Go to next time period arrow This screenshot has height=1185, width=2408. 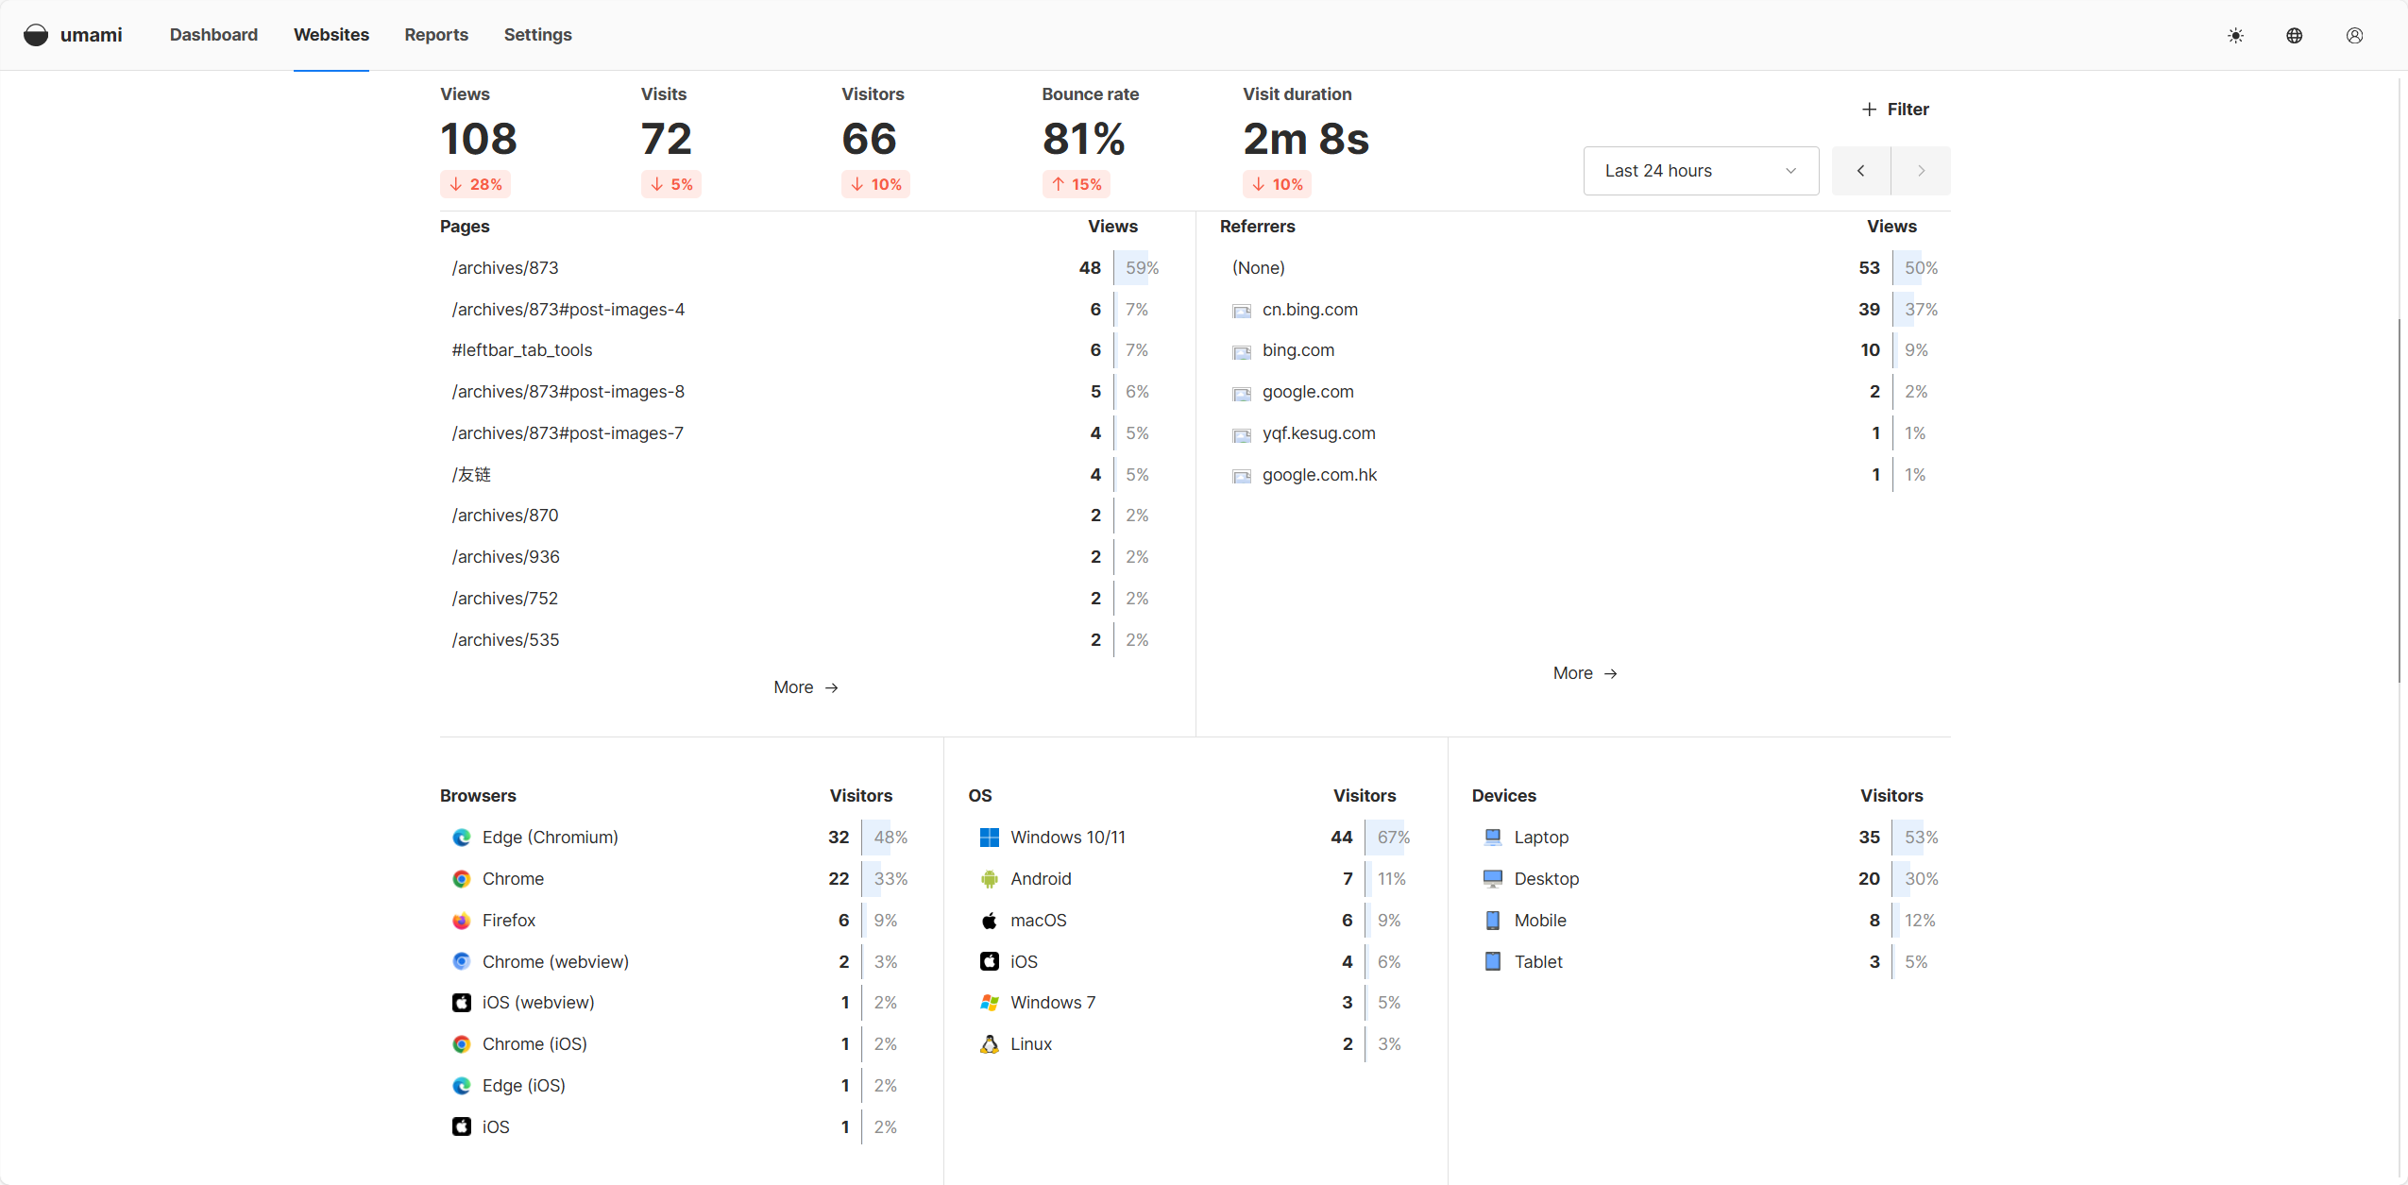[1921, 171]
